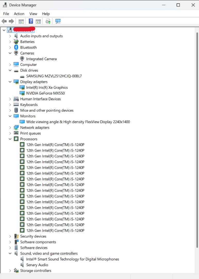199x279 pixels.
Task: Select Intel Smart Sound Technology for Digital Microphones
Action: point(73,259)
